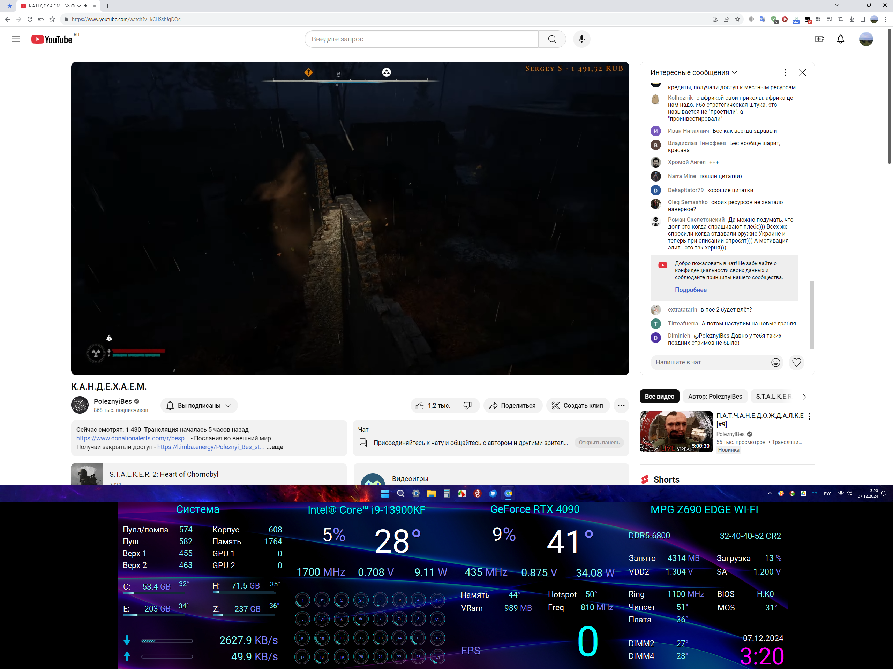Open the Вы подписаны subscription dropdown
This screenshot has width=893, height=669.
point(199,405)
